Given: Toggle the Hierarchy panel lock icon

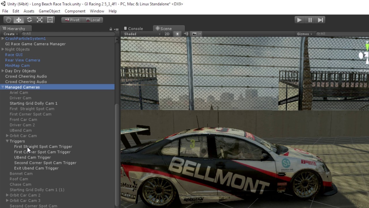Looking at the screenshot, I should pos(111,29).
